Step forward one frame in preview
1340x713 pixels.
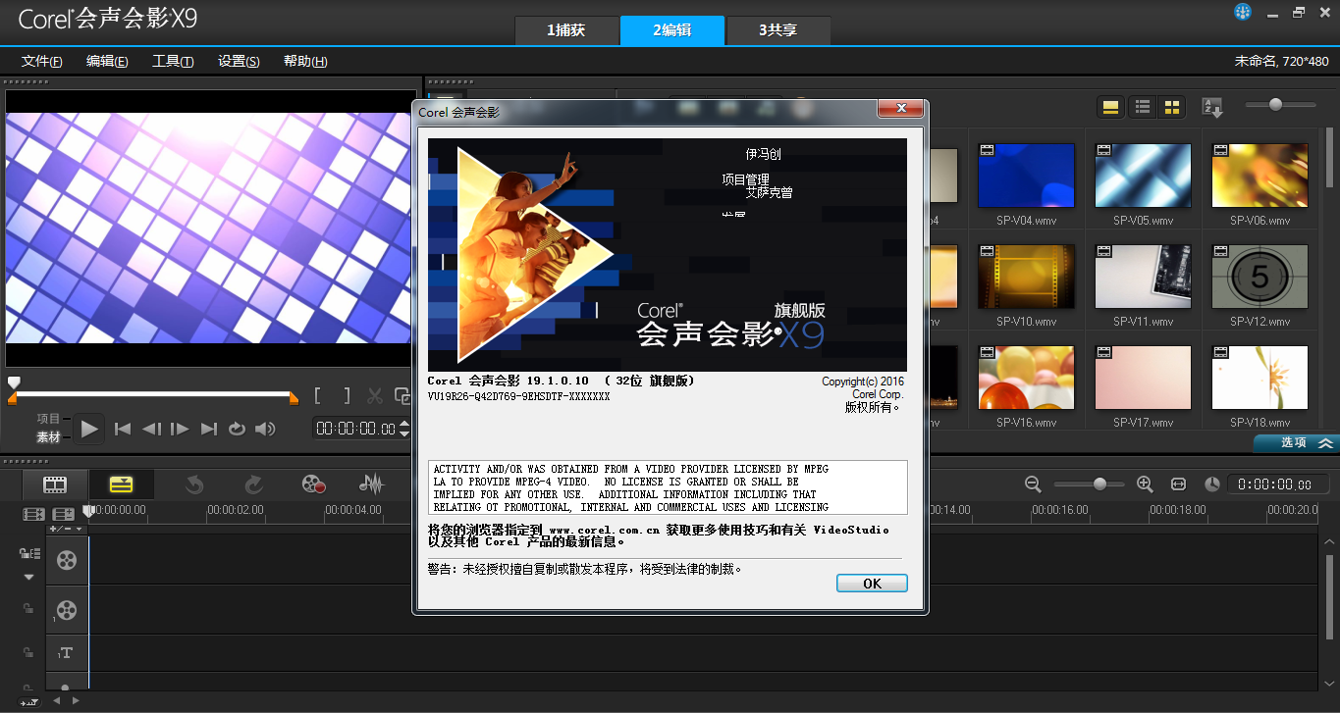pos(180,429)
